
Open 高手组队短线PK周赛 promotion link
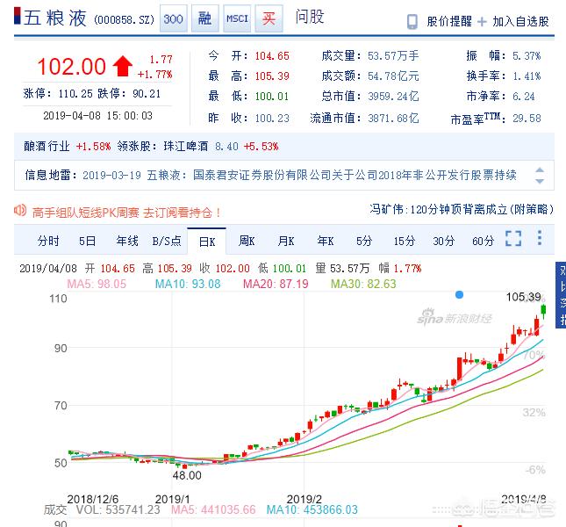[x=126, y=213]
